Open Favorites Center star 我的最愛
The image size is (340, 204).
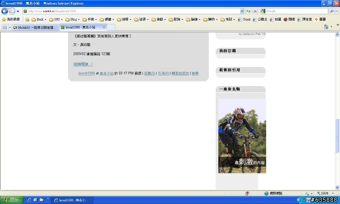point(11,19)
